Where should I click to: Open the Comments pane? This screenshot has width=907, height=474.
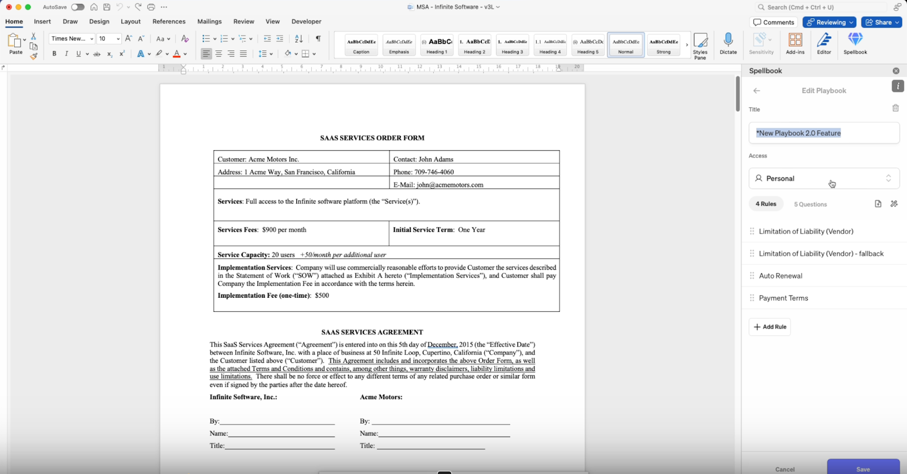pos(774,22)
